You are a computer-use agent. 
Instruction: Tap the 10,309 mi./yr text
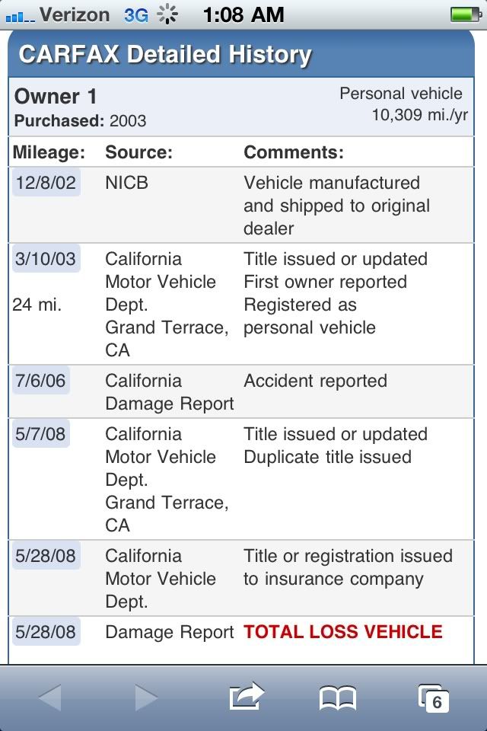[x=419, y=115]
